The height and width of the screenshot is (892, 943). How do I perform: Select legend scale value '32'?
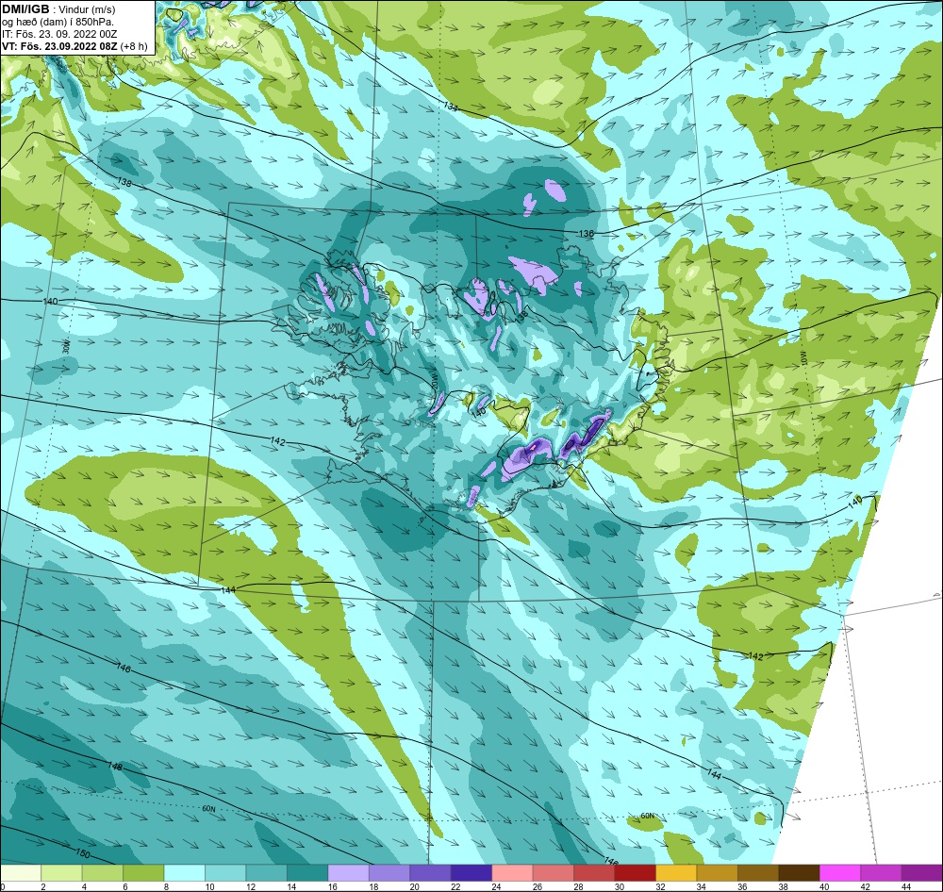pyautogui.click(x=660, y=886)
